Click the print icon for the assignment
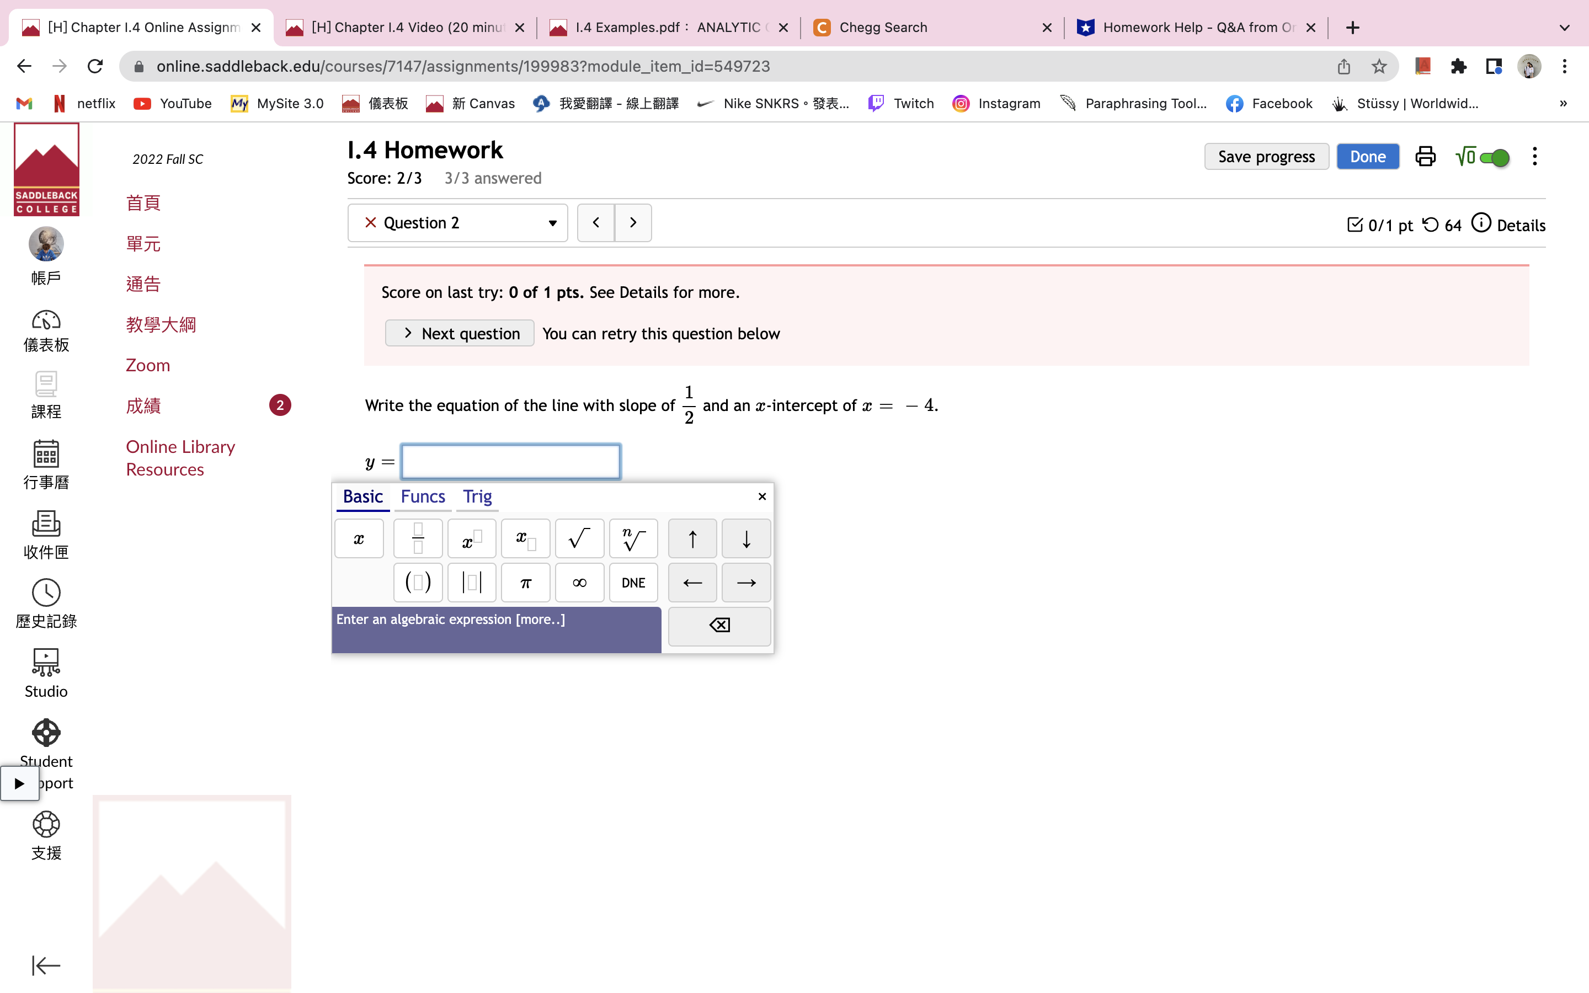The height and width of the screenshot is (993, 1589). tap(1424, 156)
